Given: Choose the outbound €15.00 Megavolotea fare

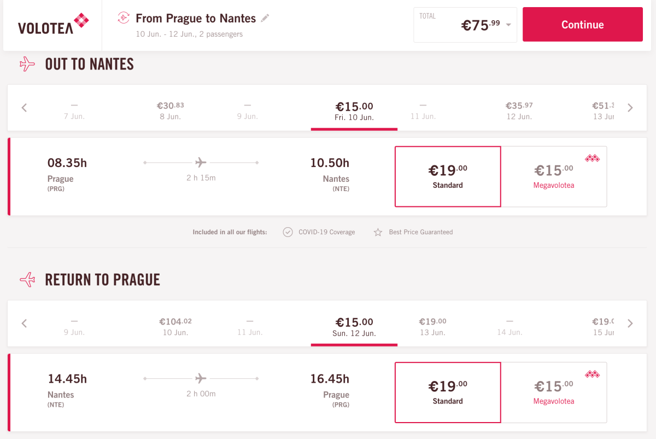Looking at the screenshot, I should click(x=553, y=176).
